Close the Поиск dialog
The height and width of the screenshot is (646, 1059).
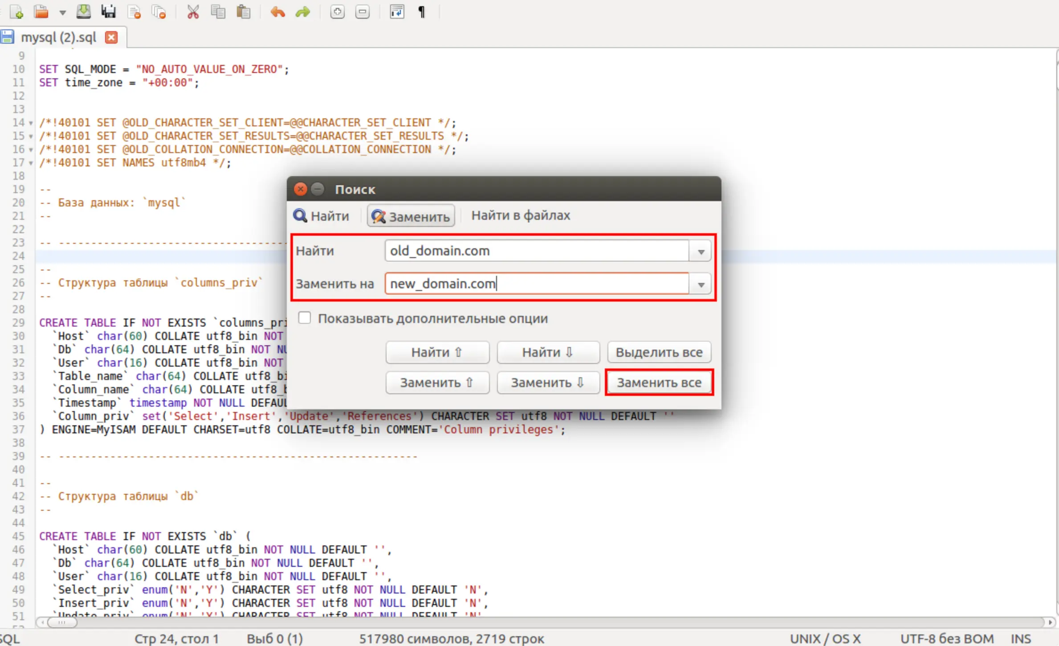pyautogui.click(x=301, y=189)
